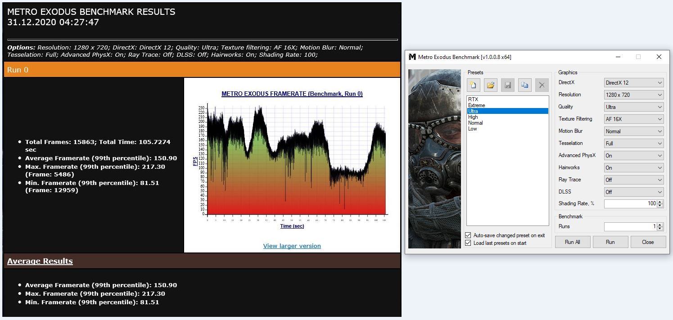
Task: Expand the Motion Blur dropdown
Action: click(634, 131)
